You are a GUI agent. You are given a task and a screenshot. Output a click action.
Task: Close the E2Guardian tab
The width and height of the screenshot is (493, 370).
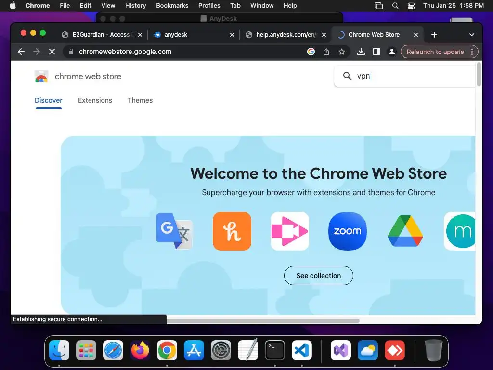(x=140, y=35)
